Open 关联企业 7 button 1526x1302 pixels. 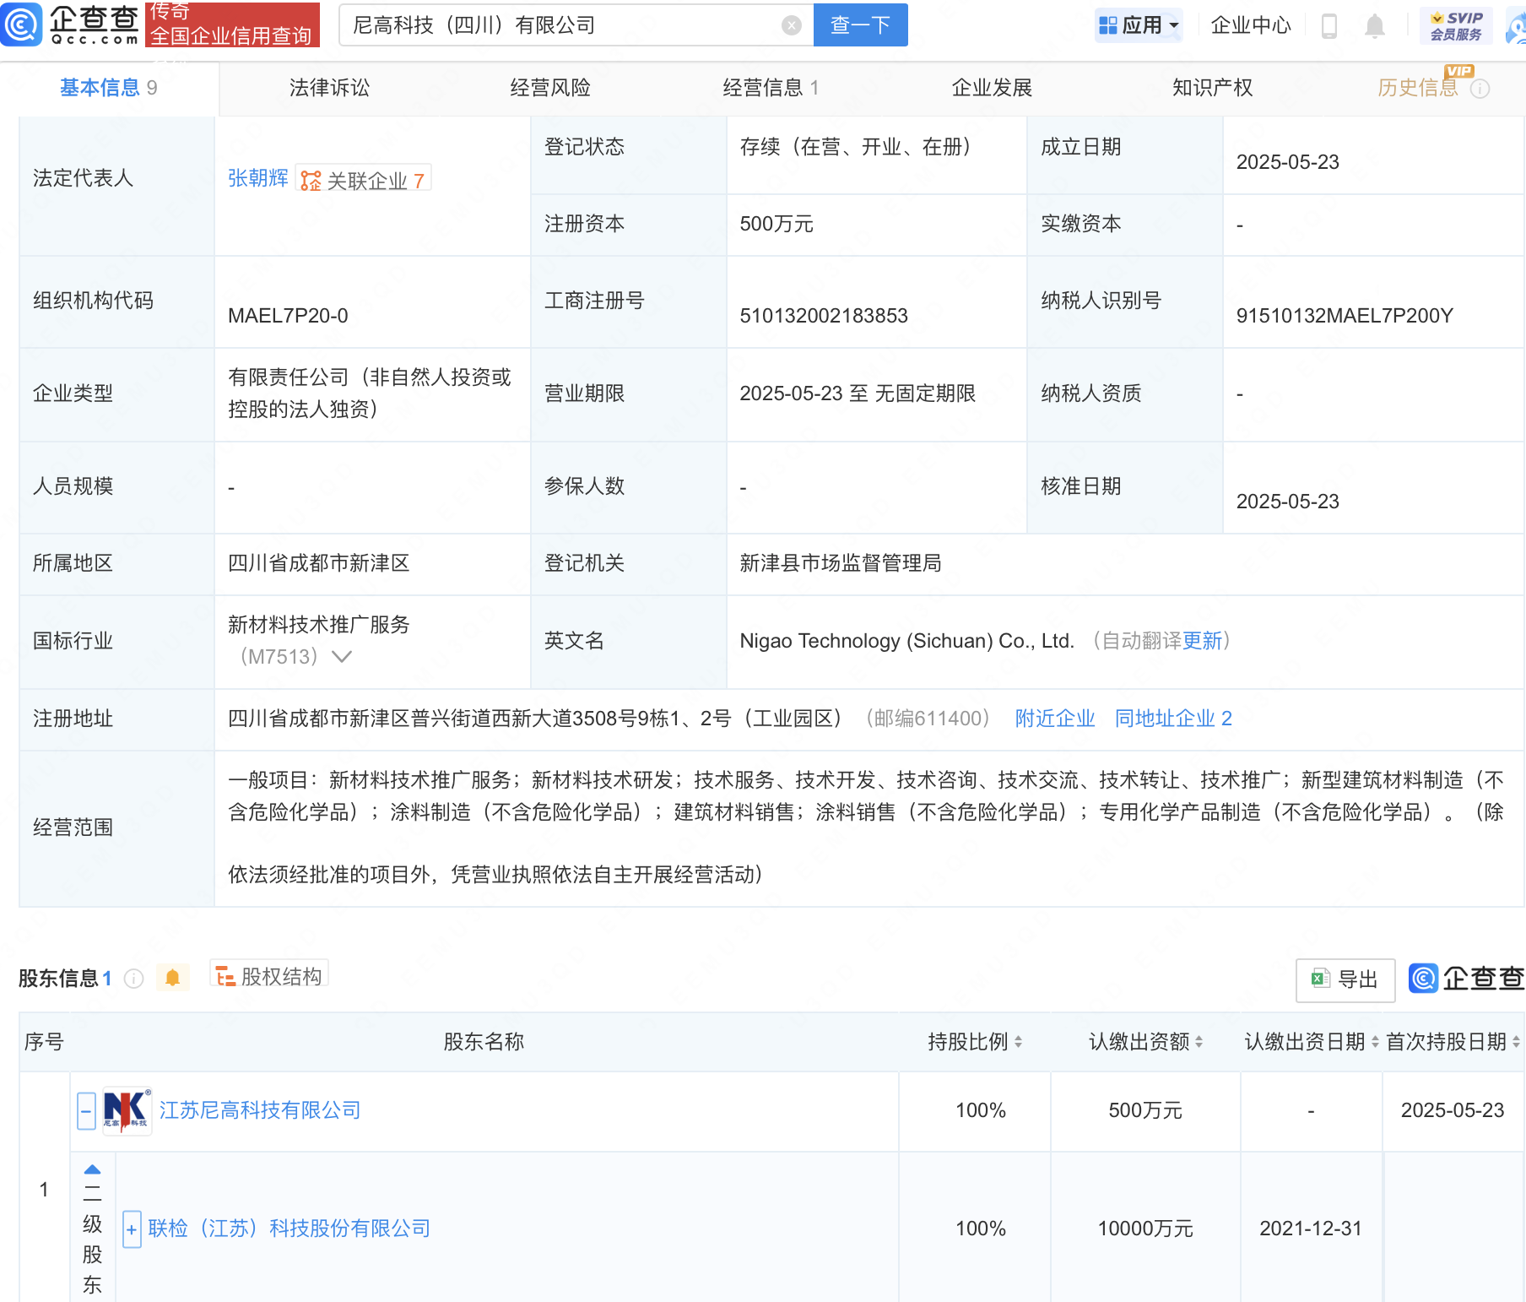(364, 180)
